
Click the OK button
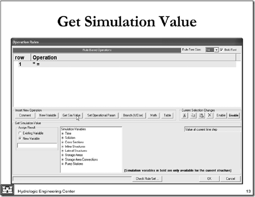(209, 179)
